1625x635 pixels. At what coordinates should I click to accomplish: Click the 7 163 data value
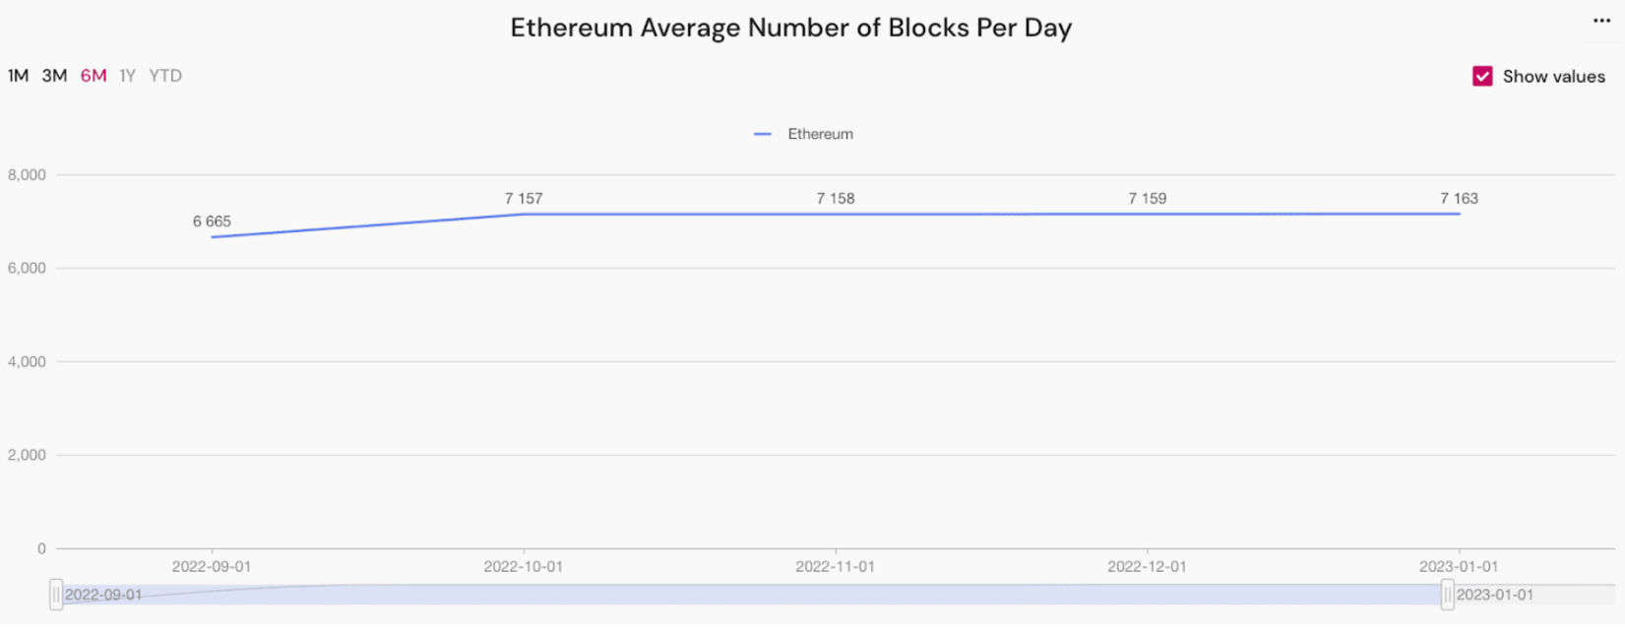pos(1459,198)
